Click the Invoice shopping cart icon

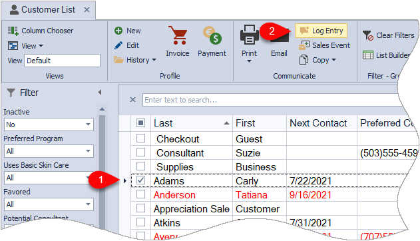[x=178, y=35]
